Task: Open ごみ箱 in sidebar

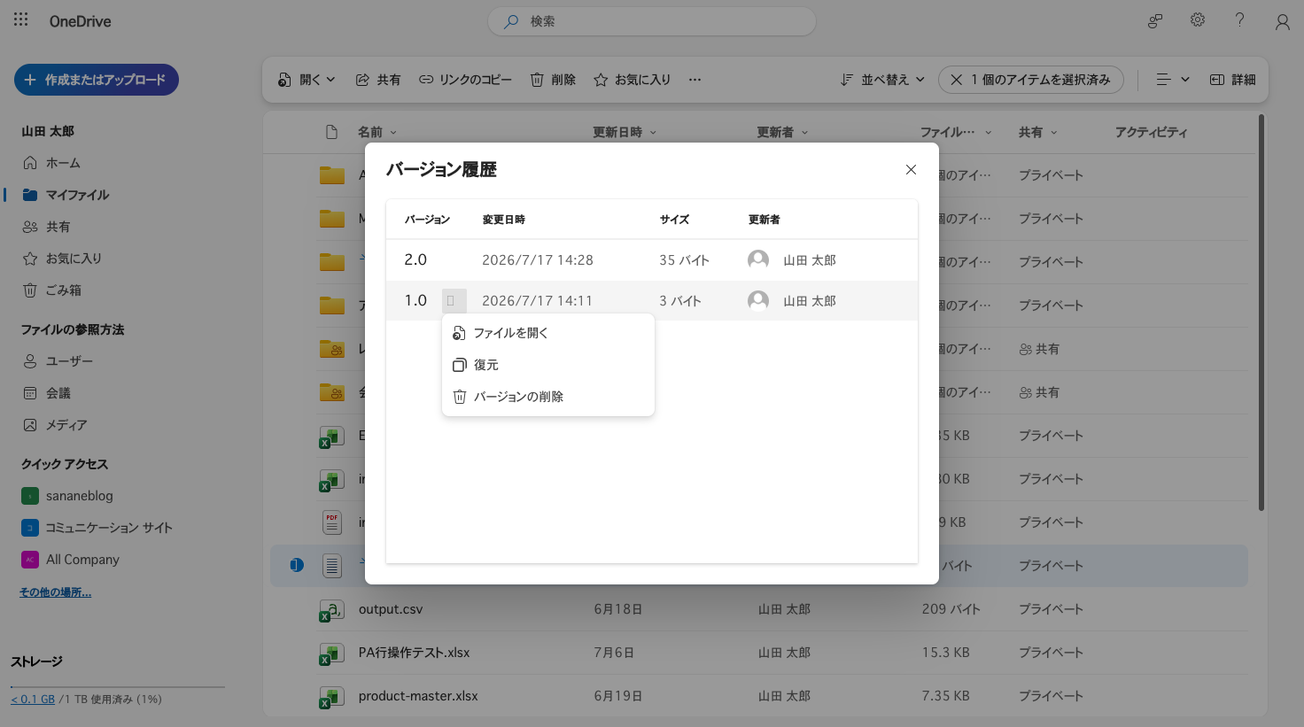Action: 52,290
